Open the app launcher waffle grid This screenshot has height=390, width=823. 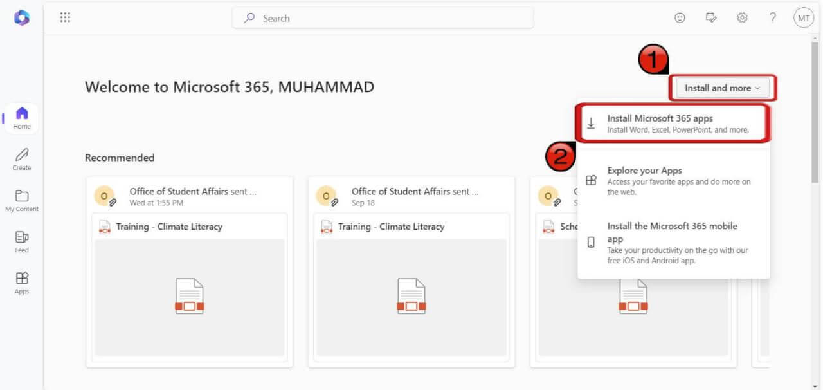pos(65,18)
